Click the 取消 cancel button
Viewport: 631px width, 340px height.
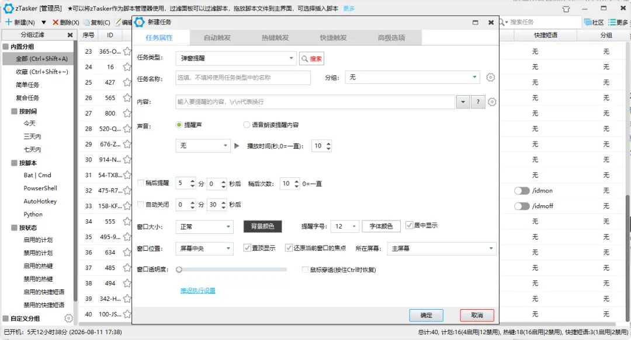(x=477, y=316)
